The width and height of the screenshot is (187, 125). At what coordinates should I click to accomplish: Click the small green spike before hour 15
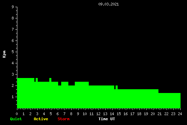pos(117,87)
